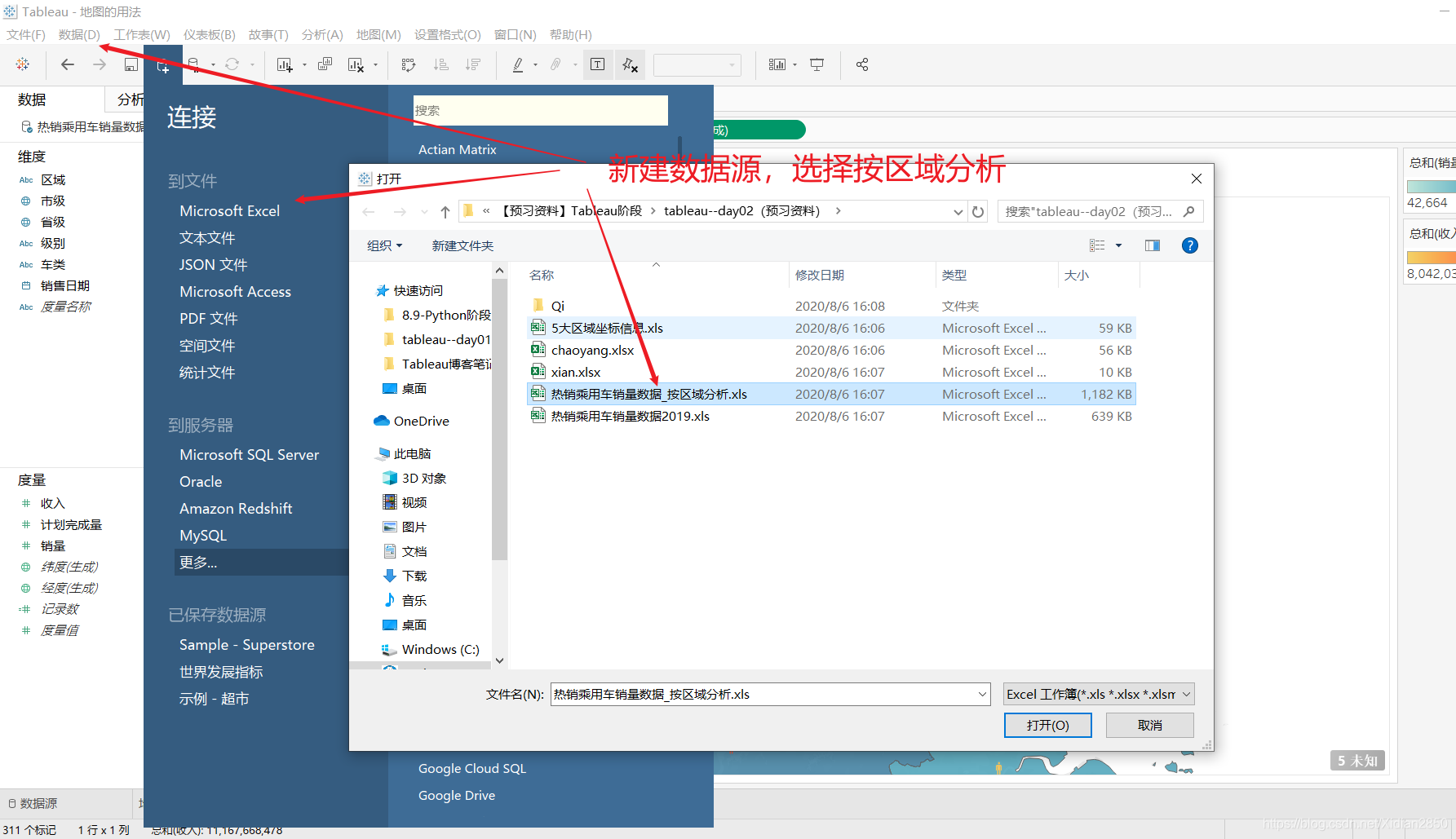Open the highlight pen dropdown arrow
The height and width of the screenshot is (839, 1456).
point(535,65)
